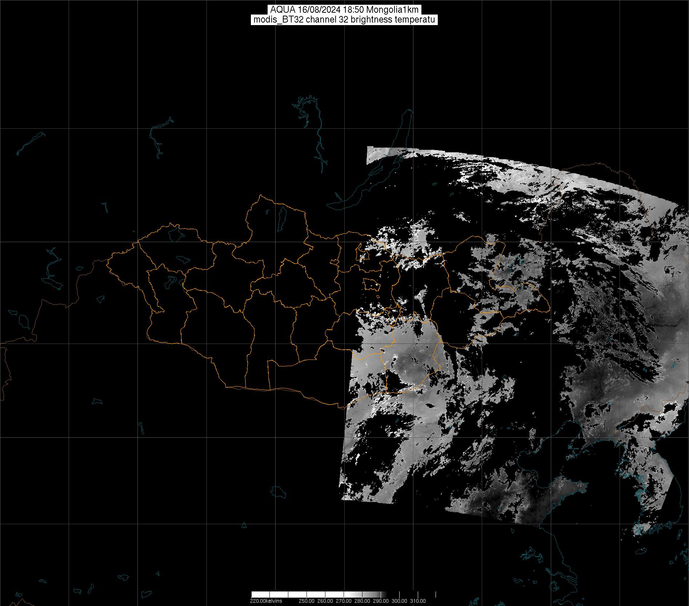Click the large lake outline in northwestern Mongolia
The width and height of the screenshot is (689, 606).
175,233
